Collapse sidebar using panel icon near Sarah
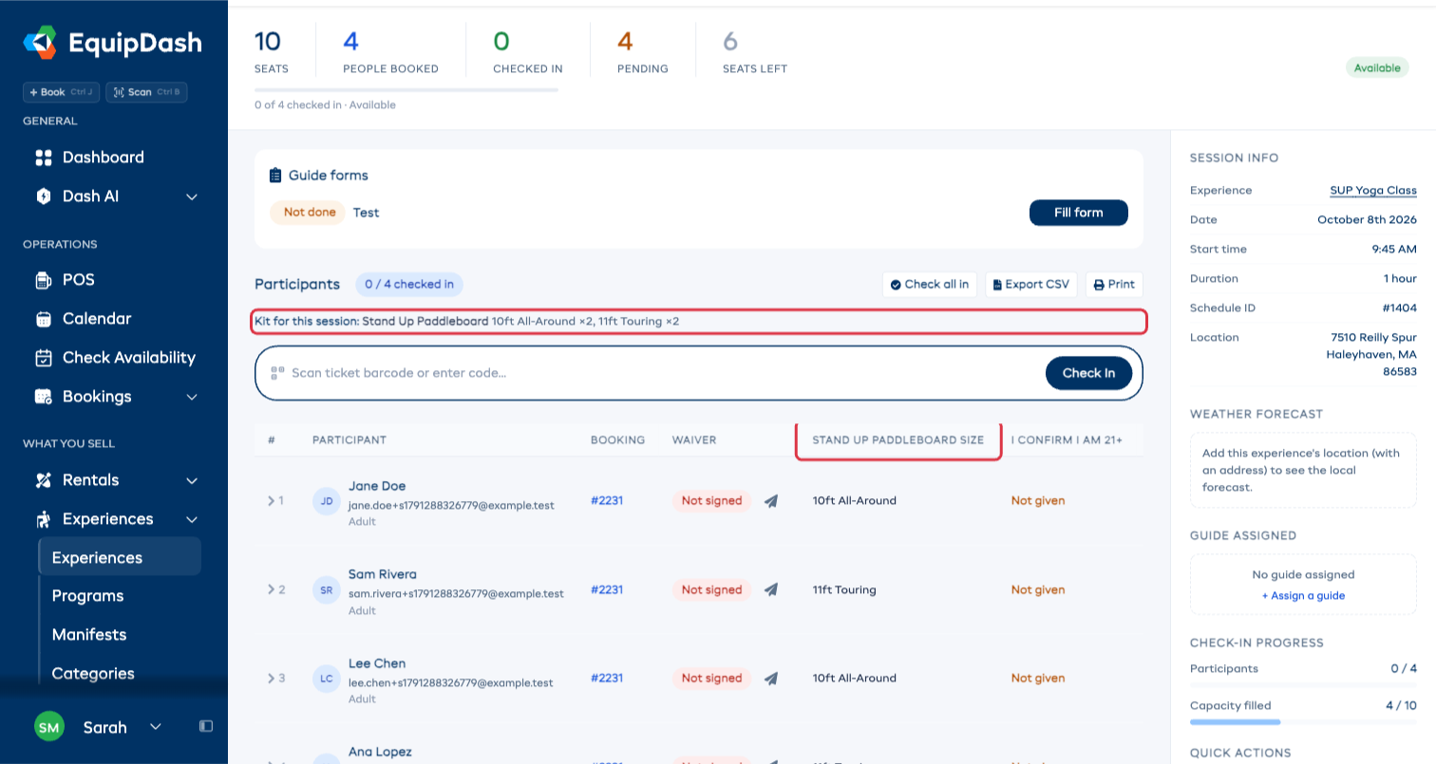The height and width of the screenshot is (764, 1436). coord(206,726)
